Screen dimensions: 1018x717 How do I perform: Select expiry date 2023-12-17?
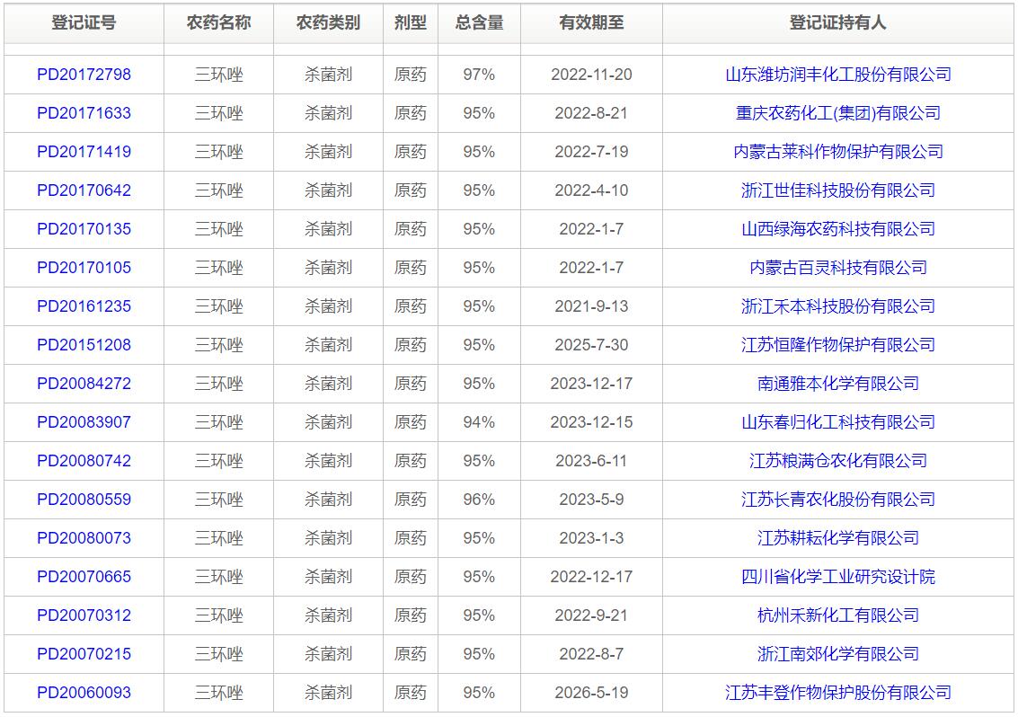click(x=591, y=384)
